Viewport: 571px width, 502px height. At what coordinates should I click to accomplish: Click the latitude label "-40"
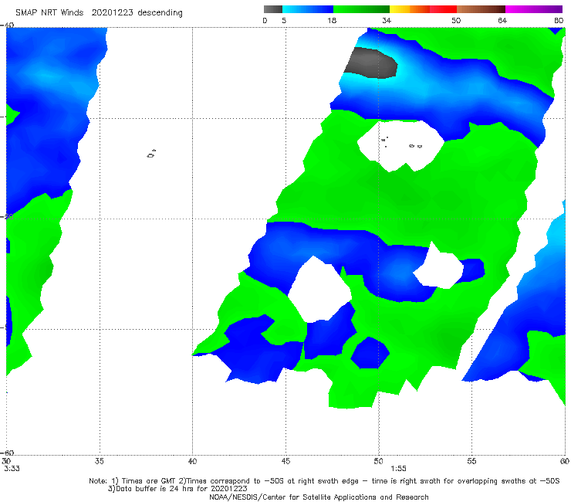point(7,25)
